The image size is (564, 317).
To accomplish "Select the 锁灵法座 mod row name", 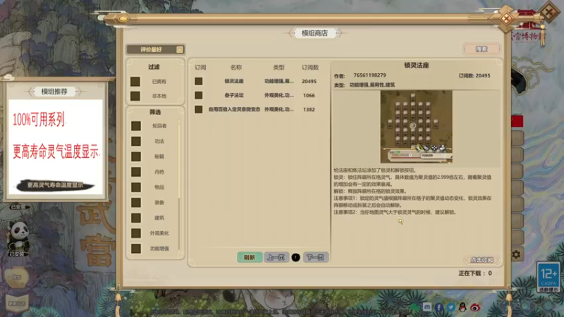I will click(234, 81).
